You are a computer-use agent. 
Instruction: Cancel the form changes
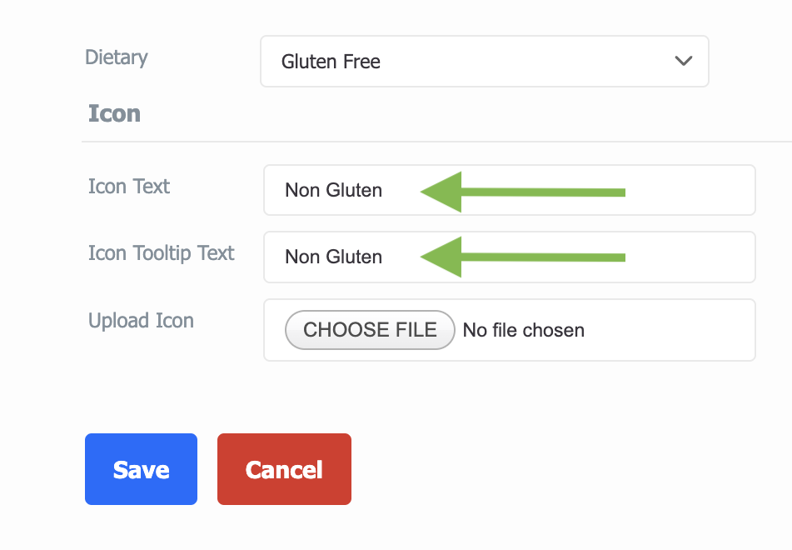coord(284,469)
